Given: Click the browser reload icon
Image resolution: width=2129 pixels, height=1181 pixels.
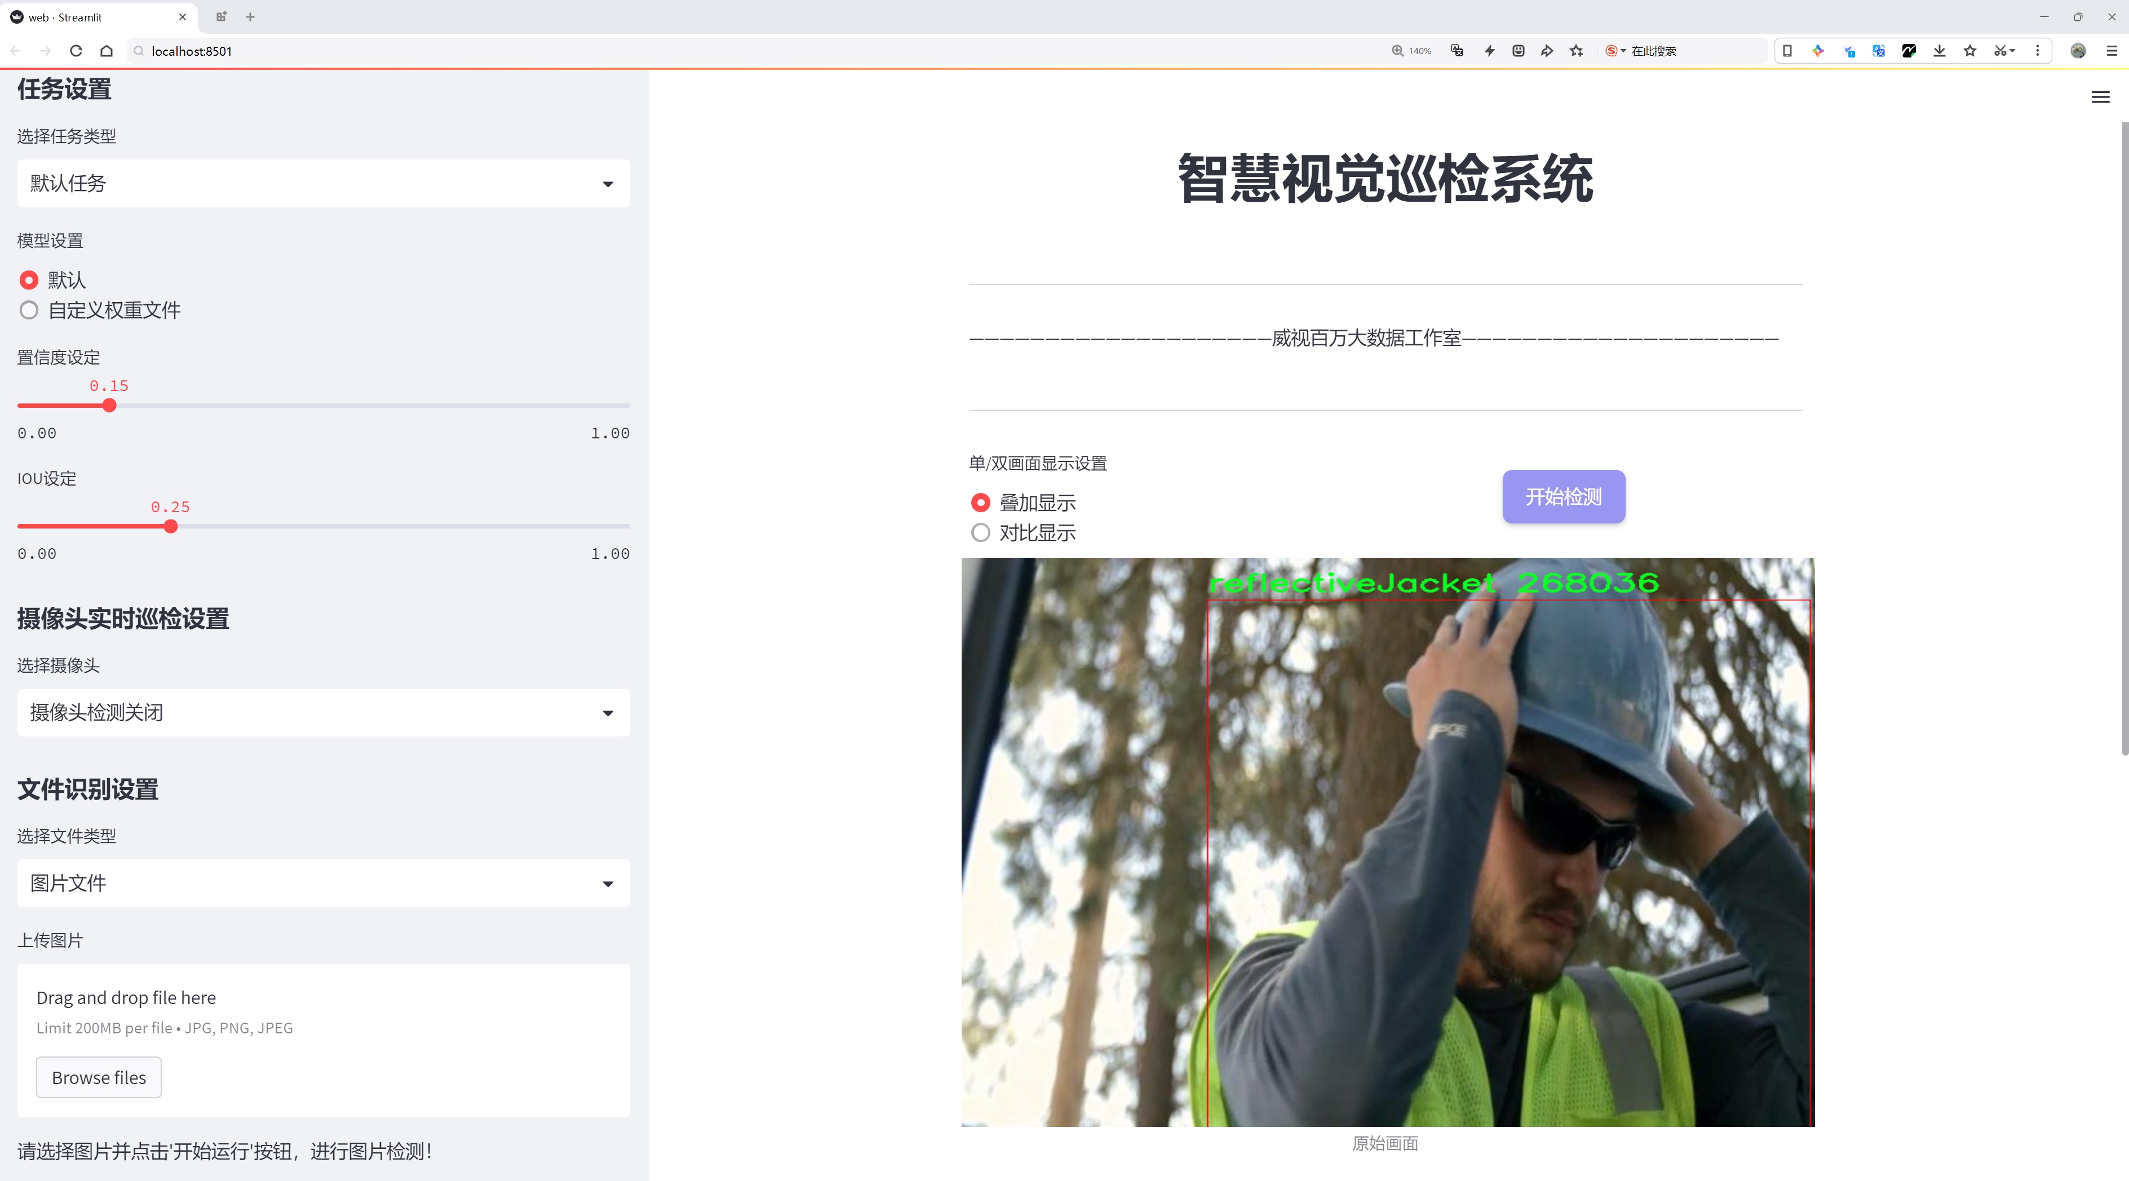Looking at the screenshot, I should 76,51.
